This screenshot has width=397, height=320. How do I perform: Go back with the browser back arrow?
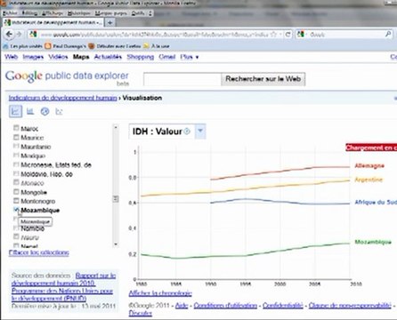tap(9, 35)
